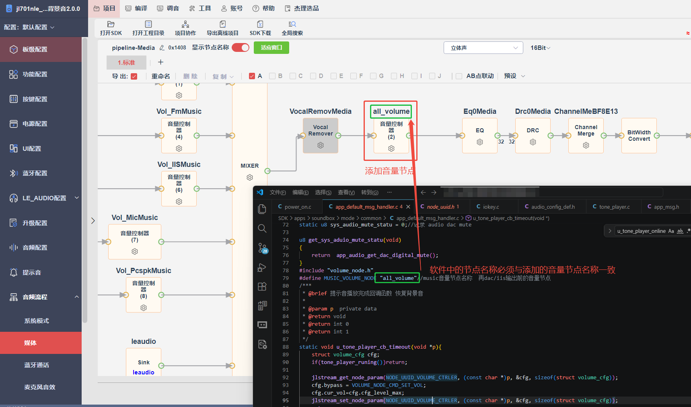Open the 16Bit bit-width dropdown

540,48
